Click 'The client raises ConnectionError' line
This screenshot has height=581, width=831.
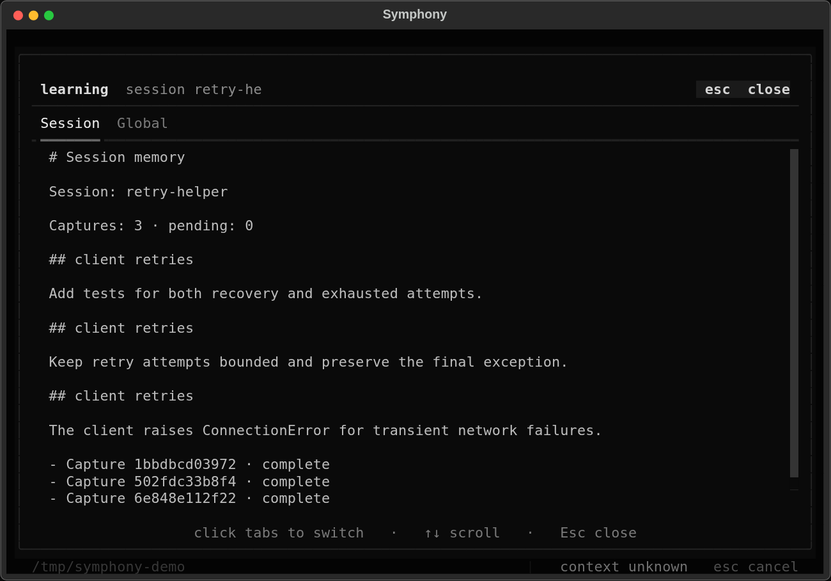tap(325, 430)
